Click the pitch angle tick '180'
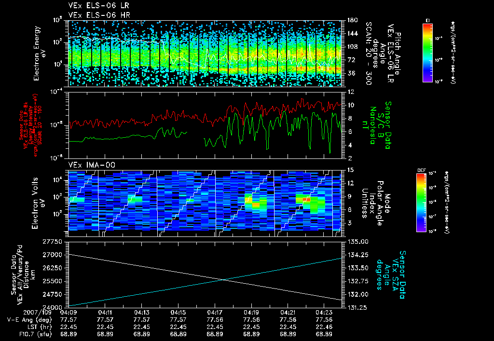494x341 pixels. [x=352, y=20]
